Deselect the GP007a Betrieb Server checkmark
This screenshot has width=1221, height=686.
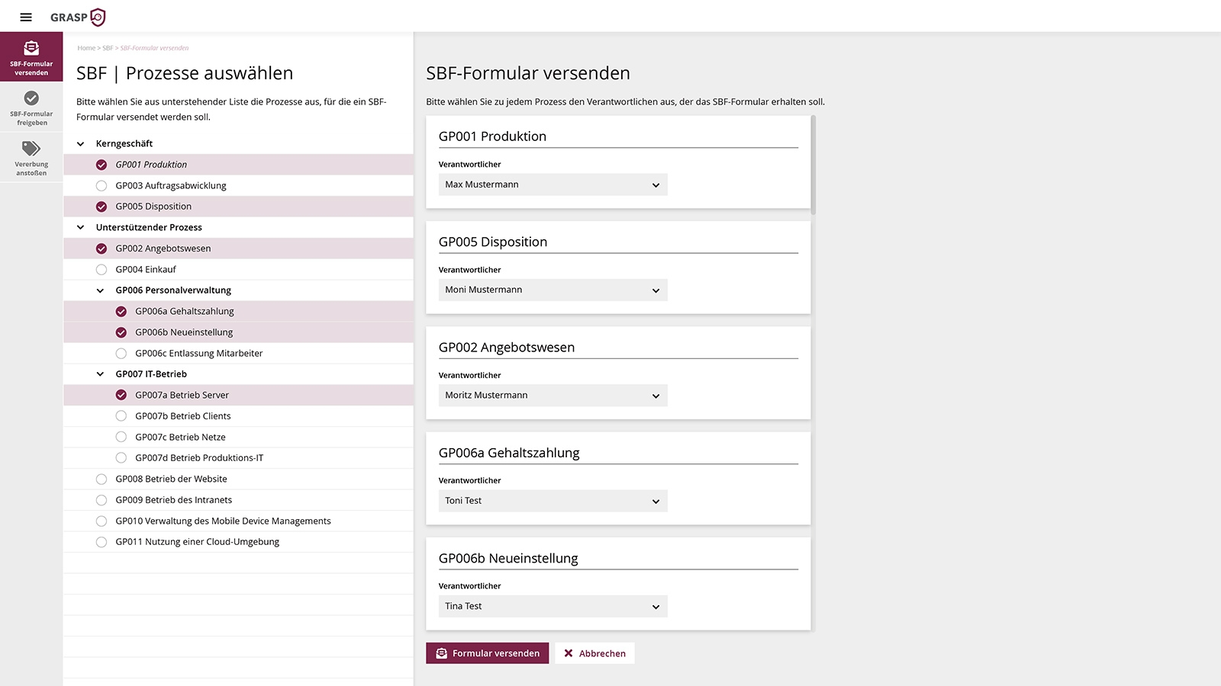tap(121, 395)
